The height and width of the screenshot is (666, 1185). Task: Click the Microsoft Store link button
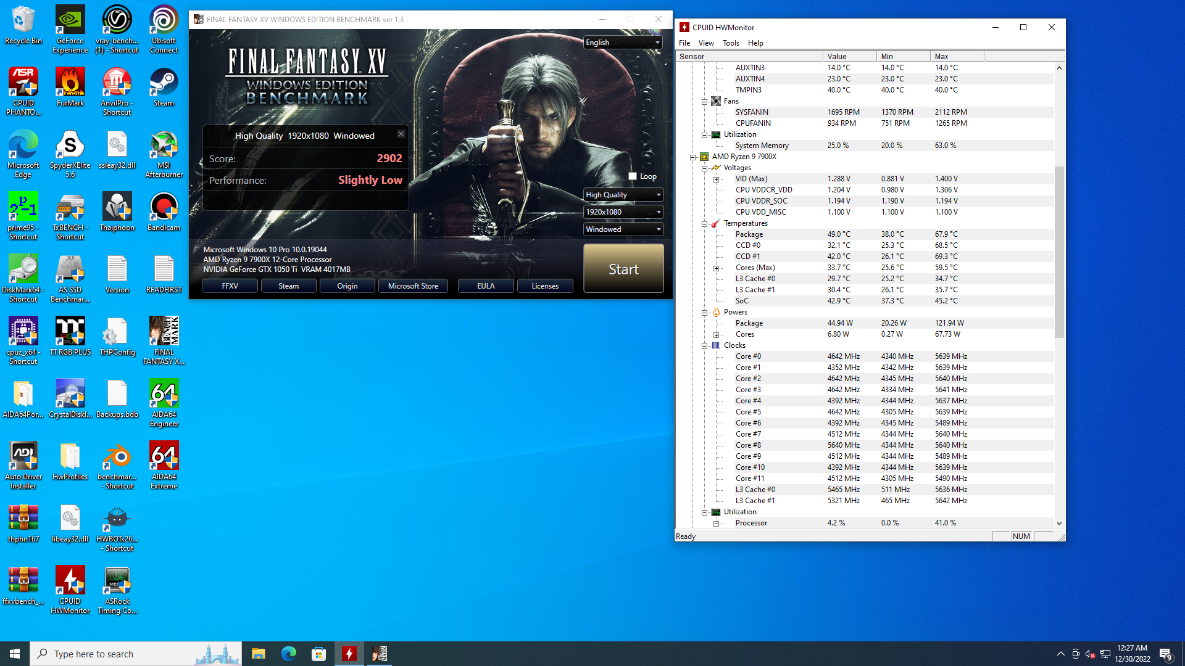tap(413, 286)
